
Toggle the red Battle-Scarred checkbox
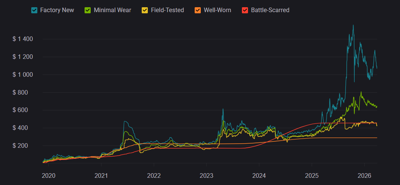click(245, 10)
